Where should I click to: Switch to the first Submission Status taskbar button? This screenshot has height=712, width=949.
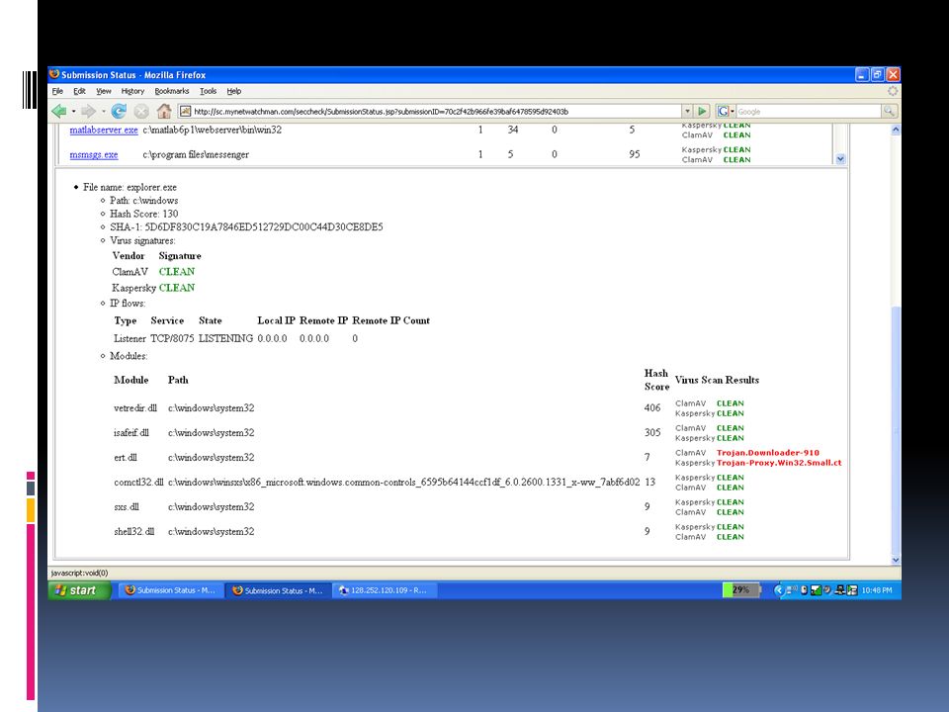(x=170, y=590)
